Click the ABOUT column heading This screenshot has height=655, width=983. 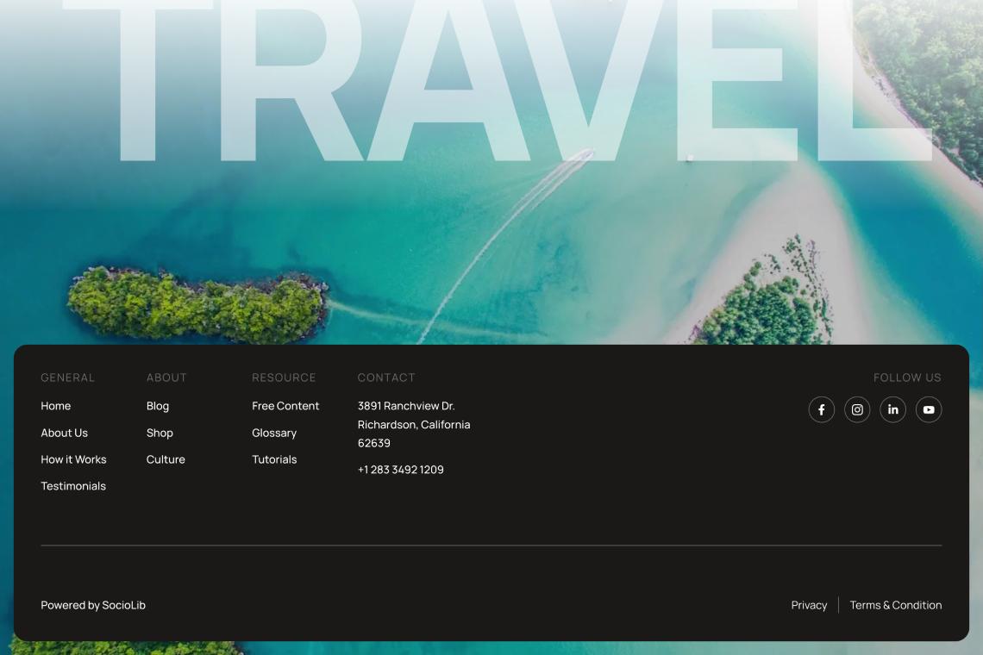pos(166,378)
